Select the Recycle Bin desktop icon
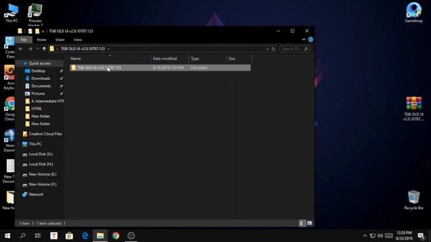Image resolution: width=431 pixels, height=242 pixels. (x=413, y=200)
